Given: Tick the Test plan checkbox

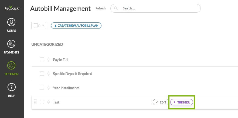Looking at the screenshot, I should (x=42, y=102).
